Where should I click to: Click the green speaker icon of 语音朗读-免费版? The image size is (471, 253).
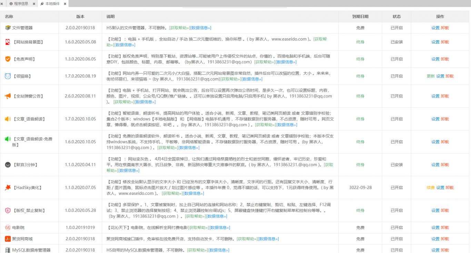pyautogui.click(x=8, y=139)
